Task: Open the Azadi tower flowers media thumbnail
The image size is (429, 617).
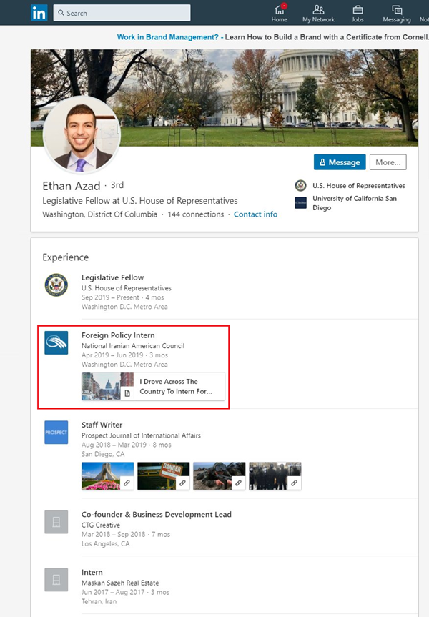Action: pyautogui.click(x=107, y=476)
